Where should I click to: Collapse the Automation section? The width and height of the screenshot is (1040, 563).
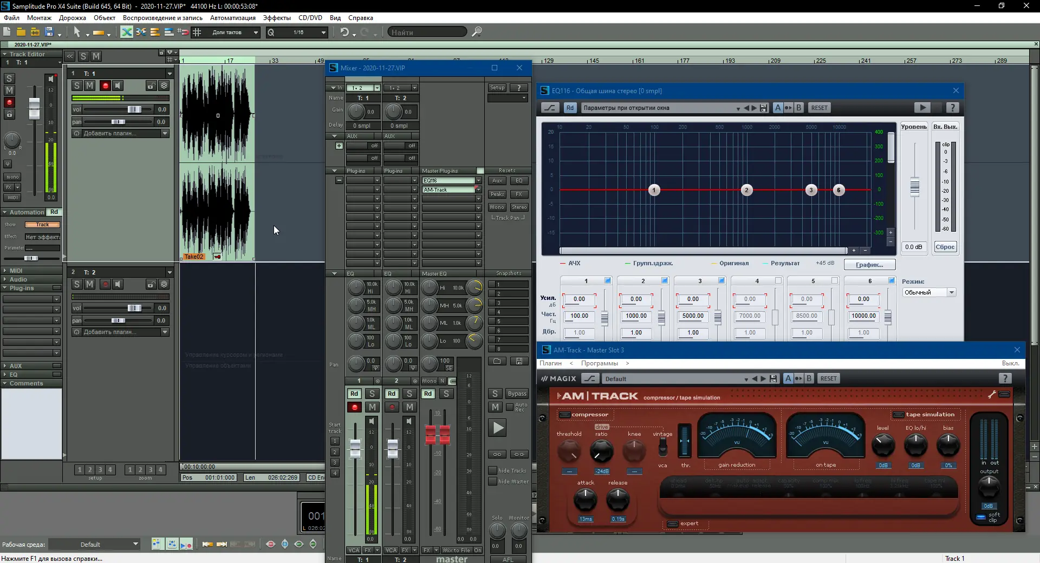point(5,212)
